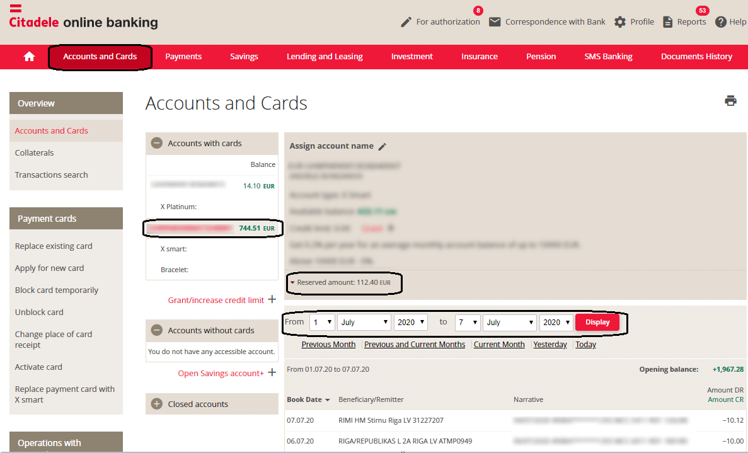Open the Reports document icon

point(668,22)
